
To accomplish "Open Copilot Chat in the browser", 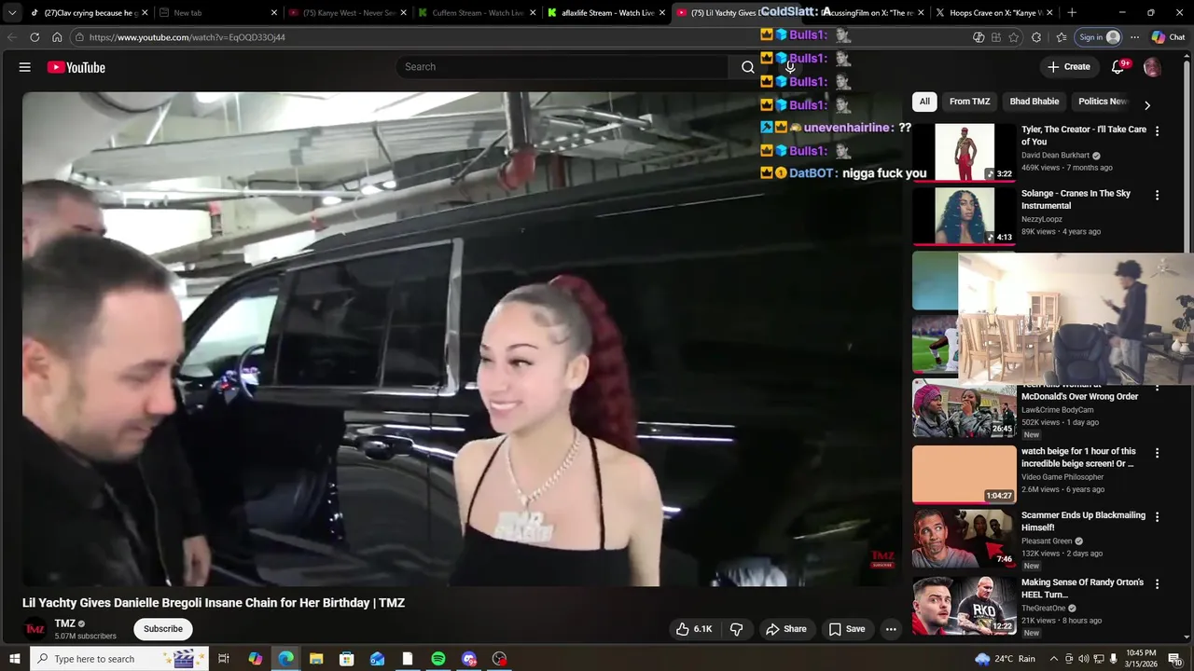I will click(1168, 37).
